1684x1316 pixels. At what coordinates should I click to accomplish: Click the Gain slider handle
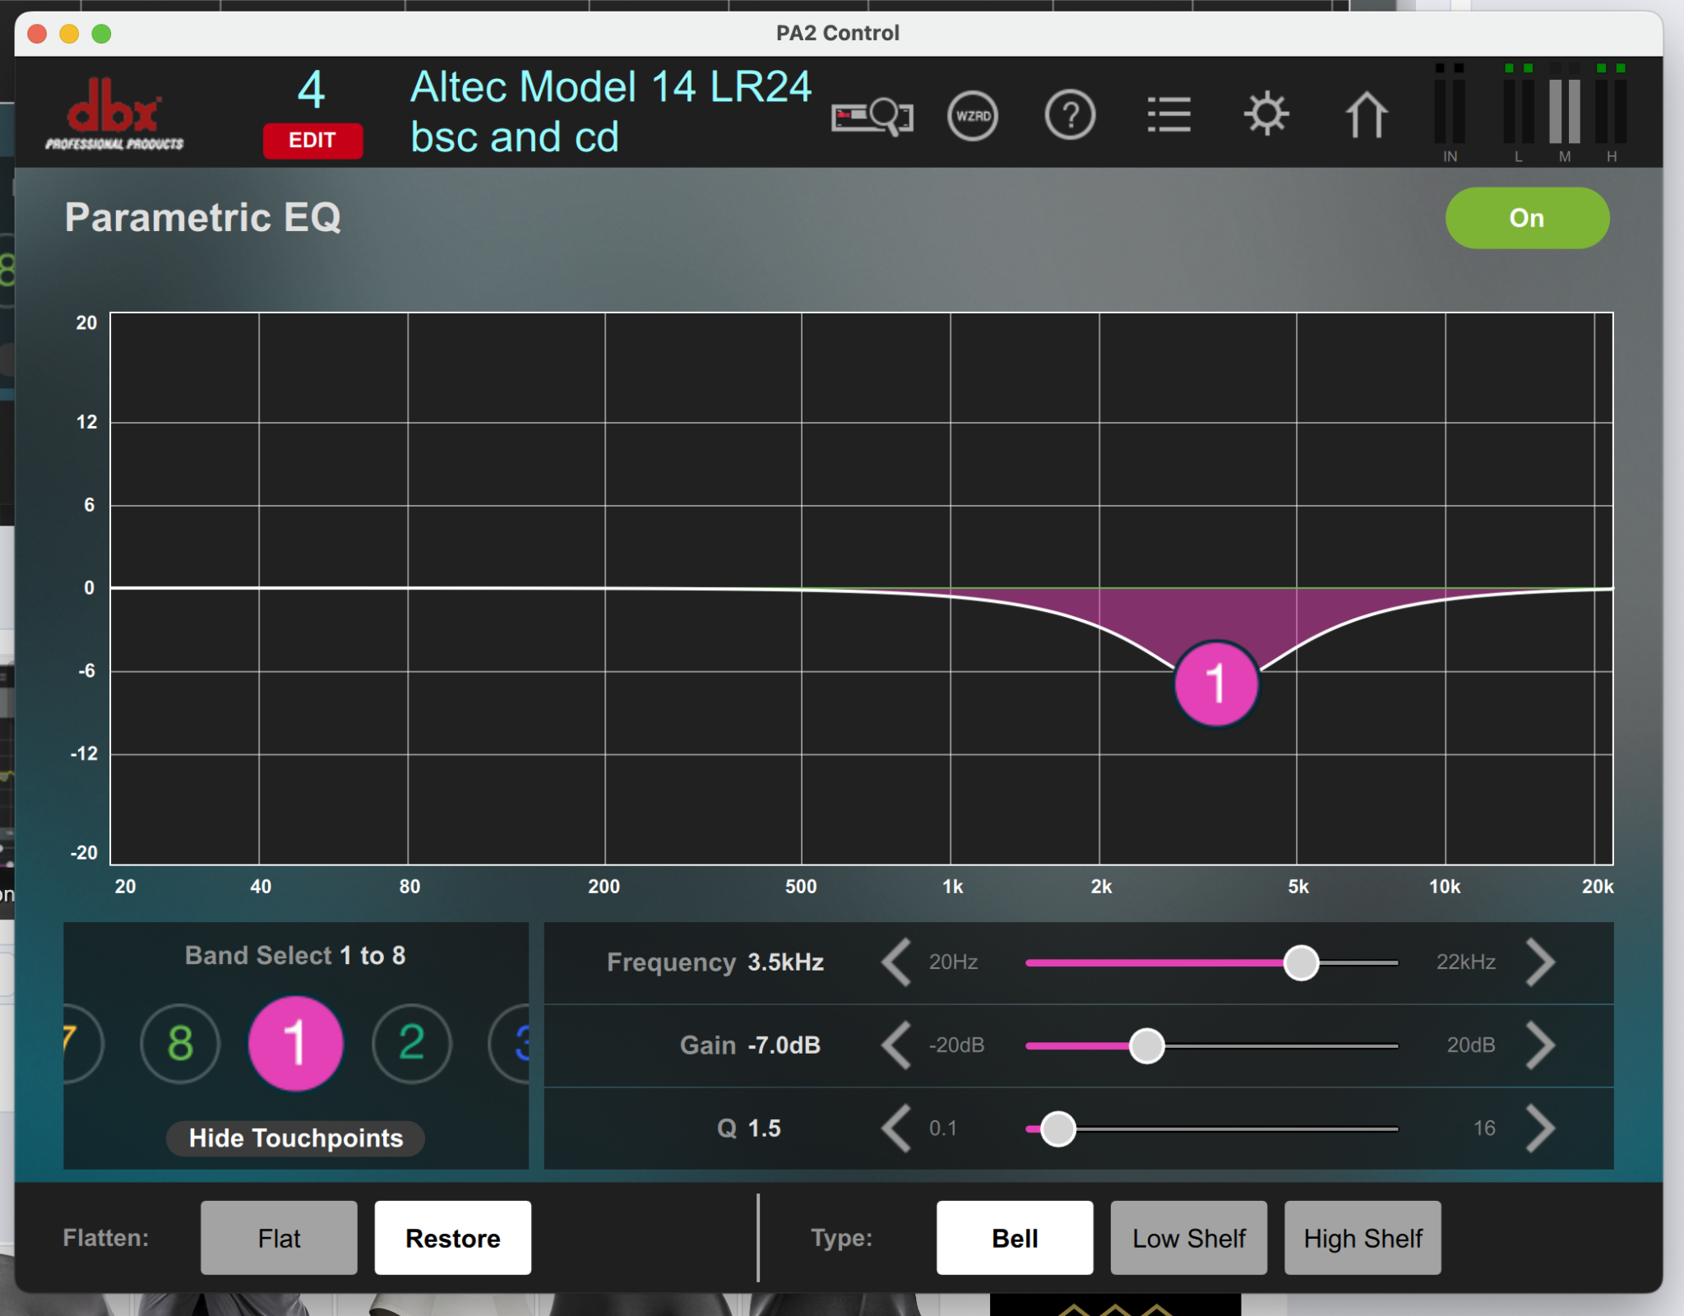click(x=1146, y=1045)
